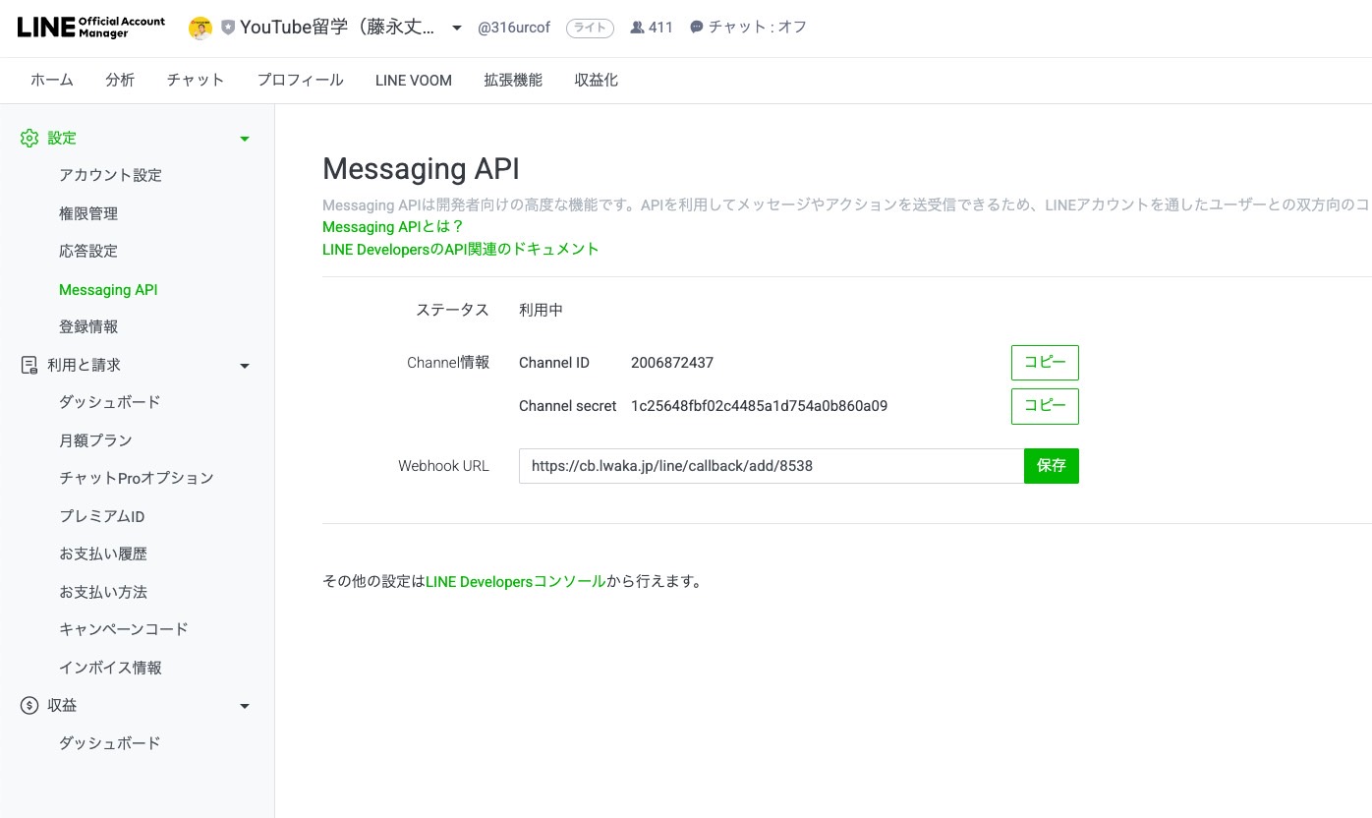
Task: Open アカウント設定 in the sidebar
Action: [110, 176]
